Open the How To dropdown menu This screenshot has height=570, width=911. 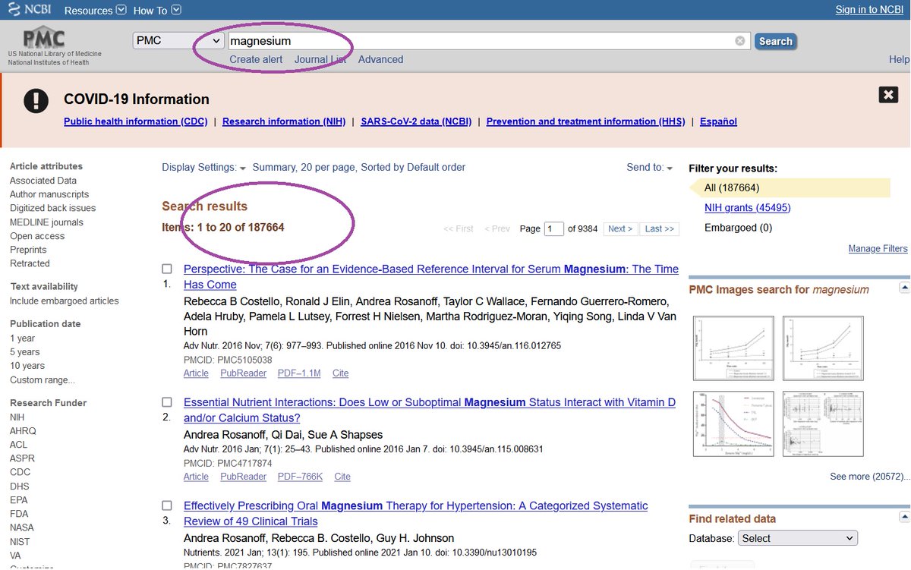[157, 11]
